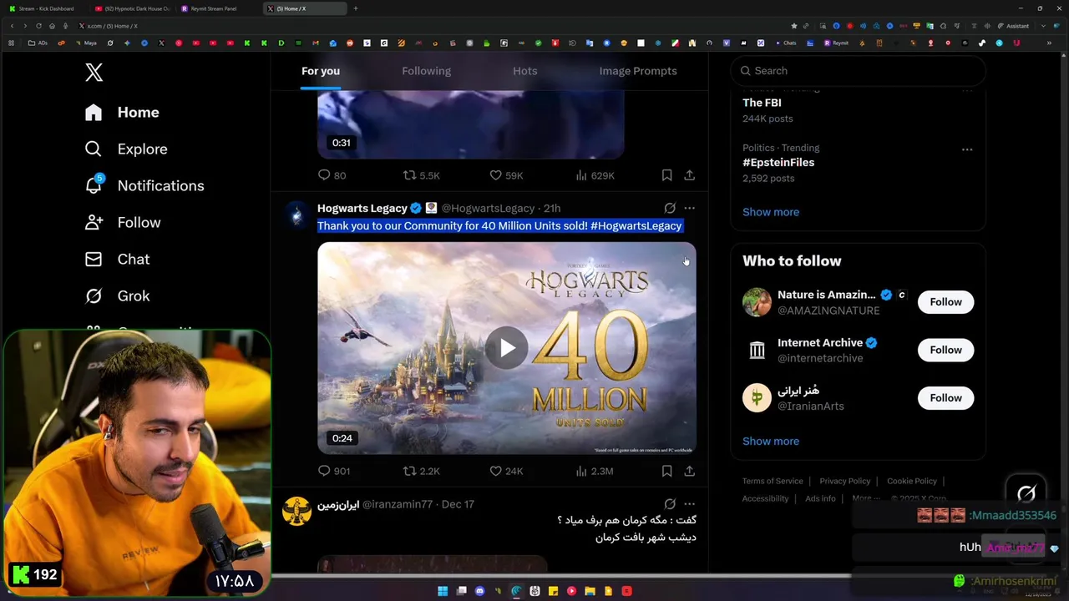The height and width of the screenshot is (601, 1069).
Task: Like the post with 59K likes
Action: pyautogui.click(x=506, y=175)
